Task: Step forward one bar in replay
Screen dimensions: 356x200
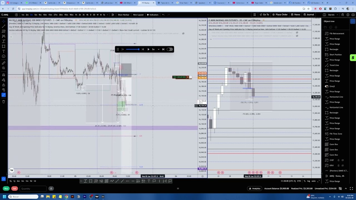Action: pos(163,49)
